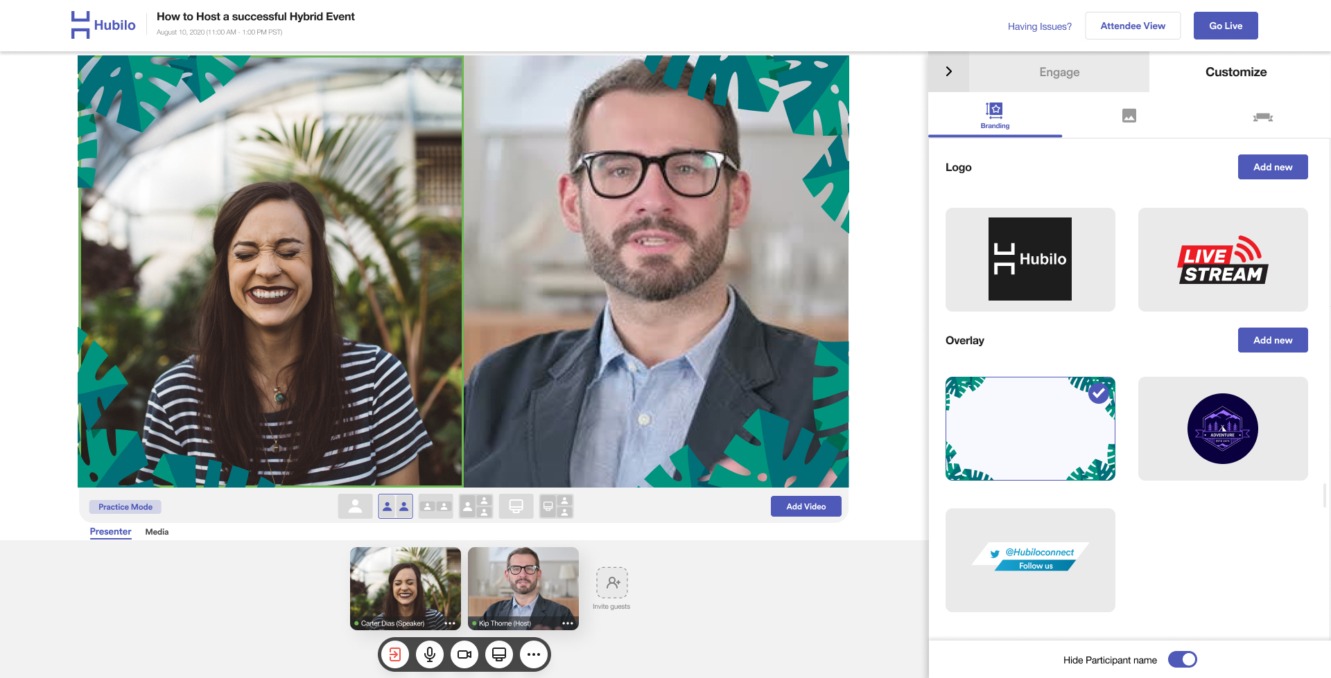Click the man's video on stage
This screenshot has height=678, width=1331.
[656, 271]
